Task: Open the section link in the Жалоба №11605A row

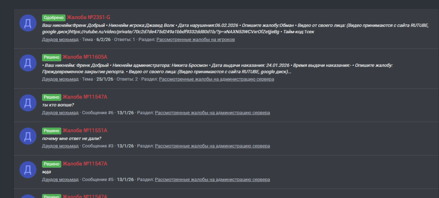Action: [x=216, y=79]
